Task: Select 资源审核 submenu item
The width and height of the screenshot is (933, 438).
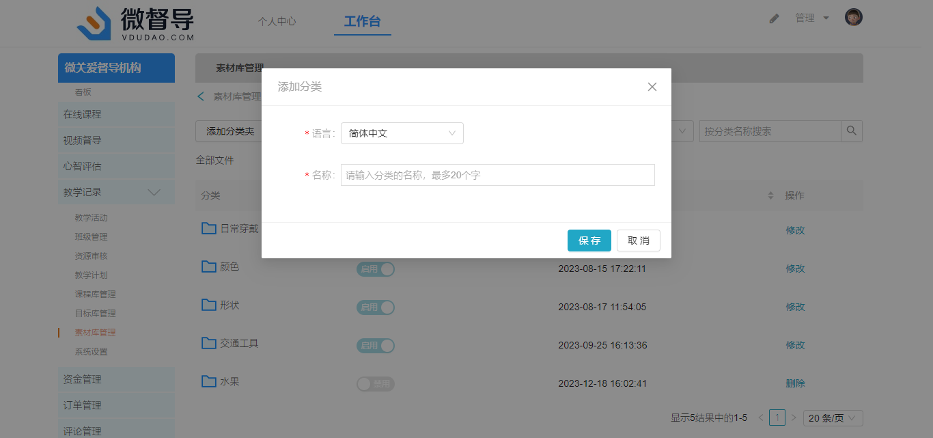Action: click(91, 256)
